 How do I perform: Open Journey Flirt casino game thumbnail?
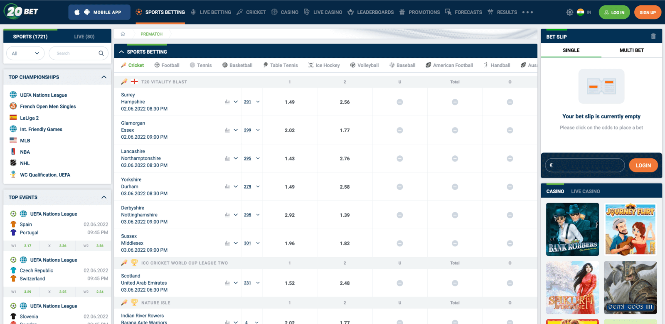tap(630, 229)
